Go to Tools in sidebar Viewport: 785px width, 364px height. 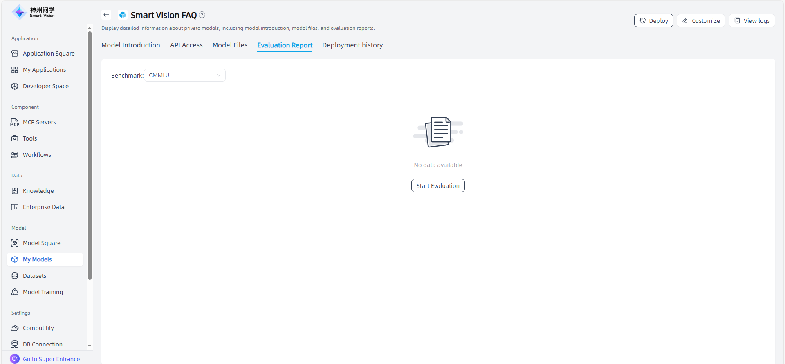point(30,138)
